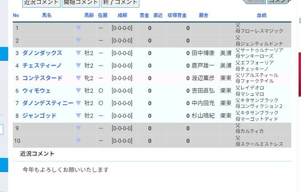Click trainer name 田中博康

203,53
